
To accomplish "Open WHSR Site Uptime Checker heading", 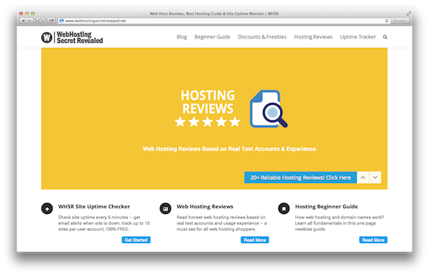I will click(x=94, y=207).
